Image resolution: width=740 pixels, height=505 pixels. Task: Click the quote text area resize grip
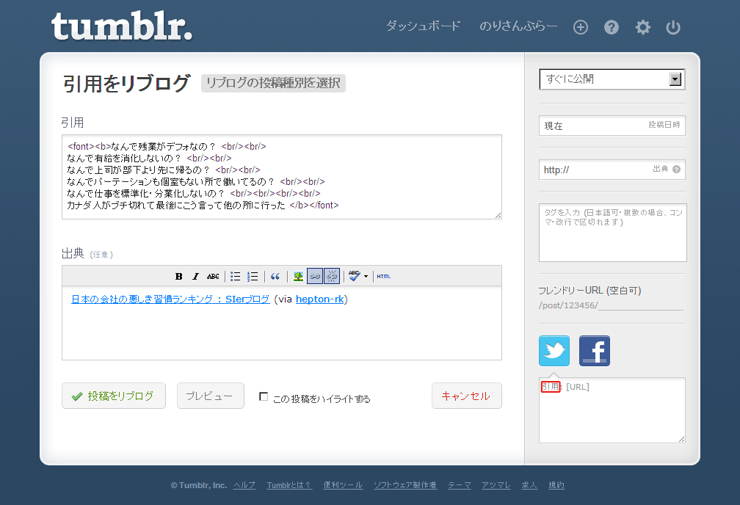coord(498,215)
